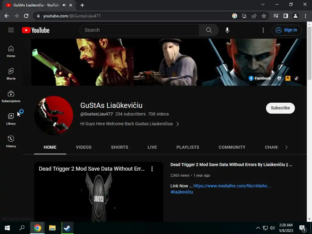Open Windows taskbar search
Viewport: 312px width, 234px height.
tap(22, 228)
